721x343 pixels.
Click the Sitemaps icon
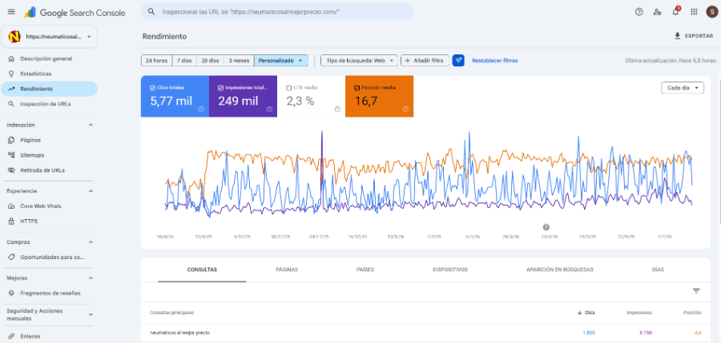pyautogui.click(x=11, y=155)
